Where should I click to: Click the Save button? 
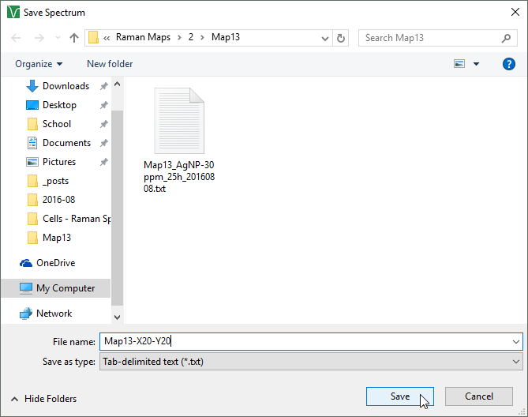[x=399, y=396]
